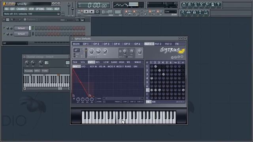The image size is (253, 142).
Task: Switch to Sytrus OP 3 tab
Action: pyautogui.click(x=106, y=44)
